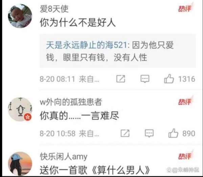Open 爱8天使's profile avatar
The height and width of the screenshot is (177, 203).
coord(20,16)
